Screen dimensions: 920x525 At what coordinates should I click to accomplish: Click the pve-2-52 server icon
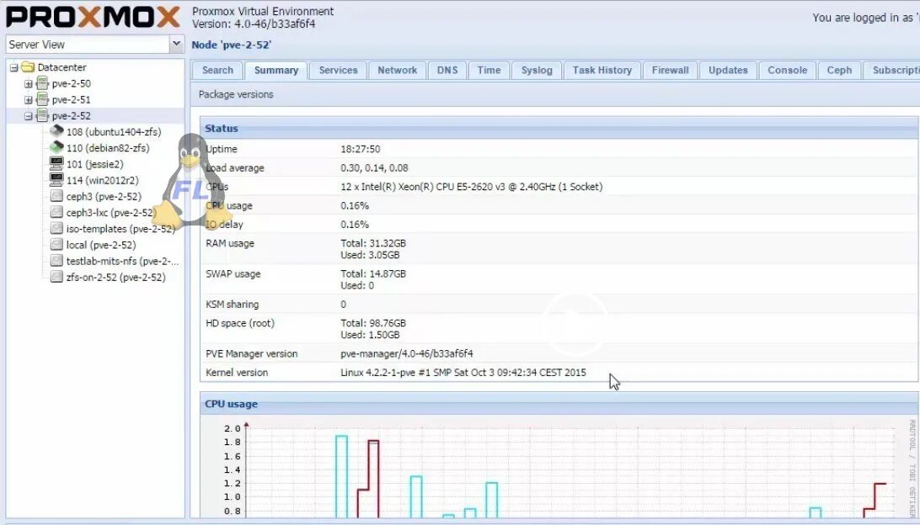click(42, 115)
